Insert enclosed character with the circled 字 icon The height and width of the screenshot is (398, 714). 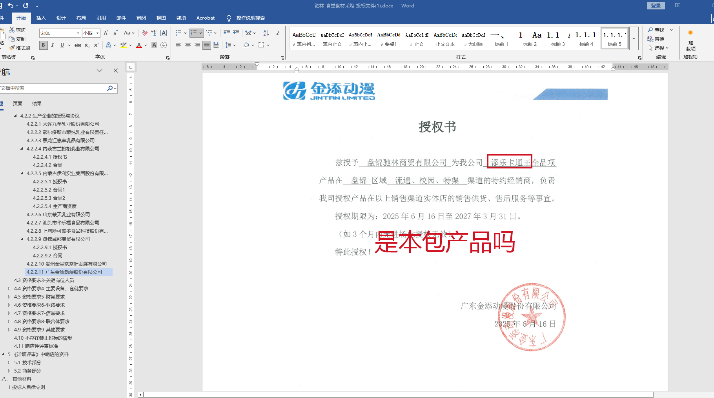coord(164,45)
